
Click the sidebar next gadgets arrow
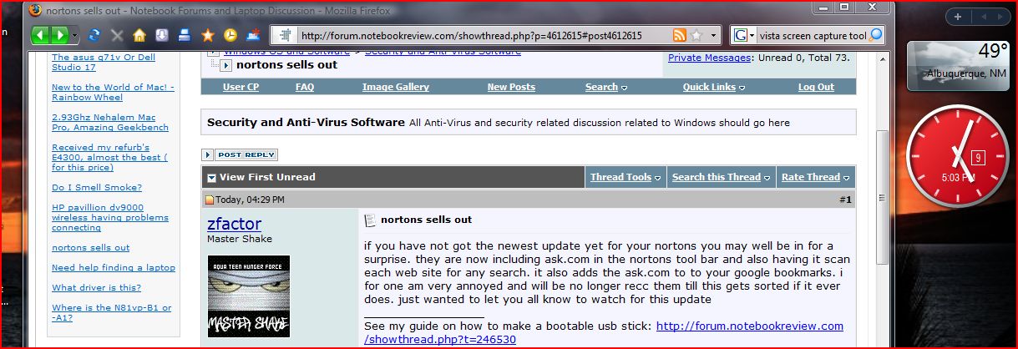click(1001, 16)
